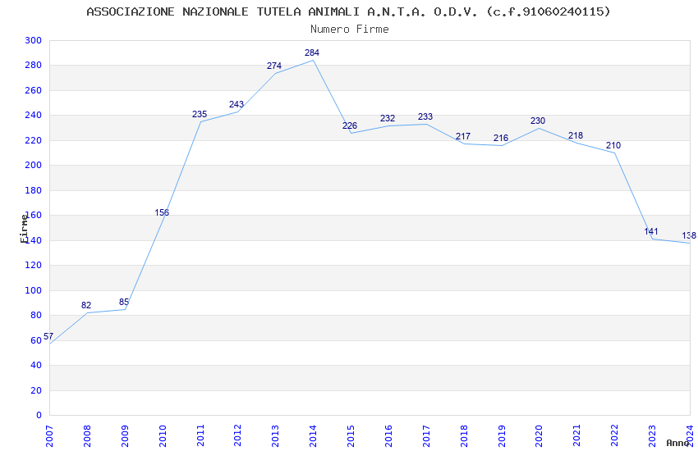Click the y-axis value 260

tap(34, 90)
